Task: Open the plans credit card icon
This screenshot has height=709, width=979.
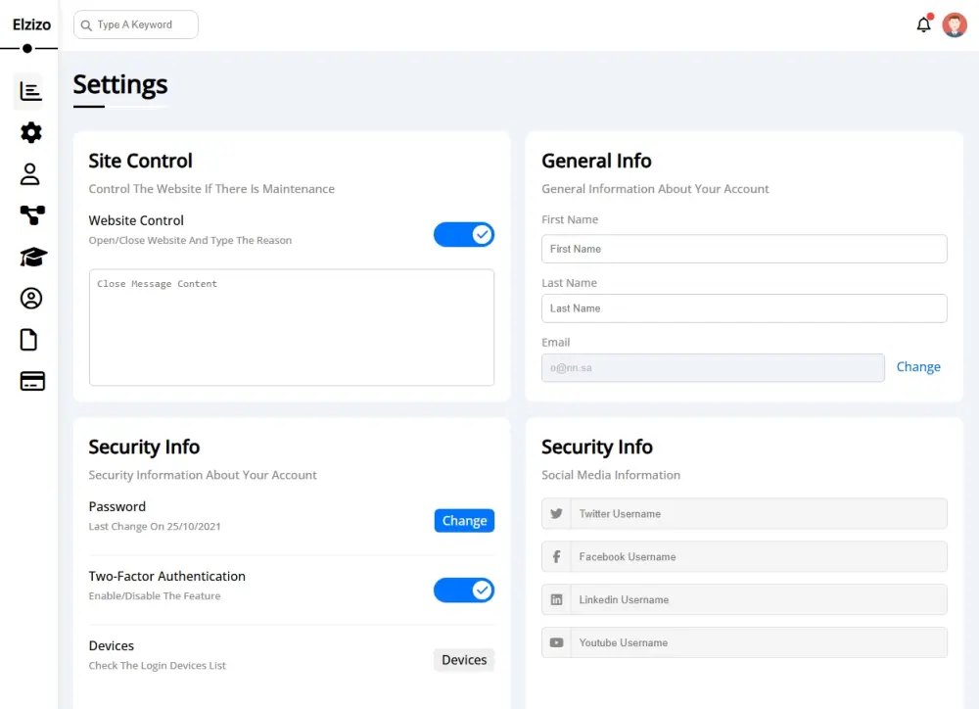Action: click(x=32, y=381)
